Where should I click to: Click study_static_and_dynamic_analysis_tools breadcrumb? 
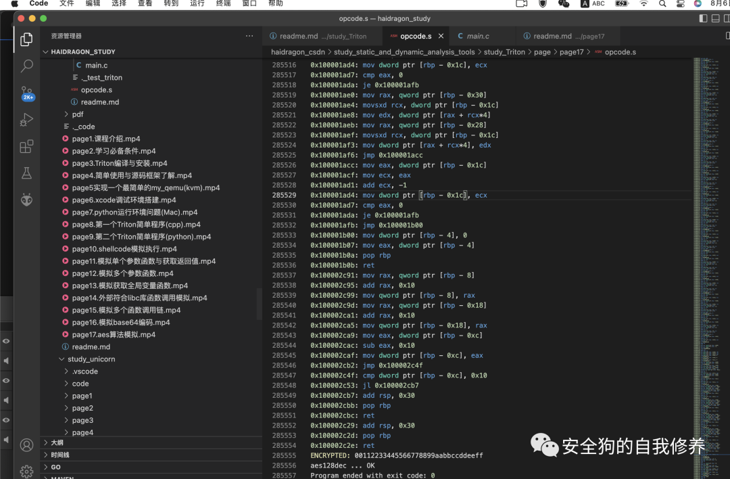click(x=404, y=52)
